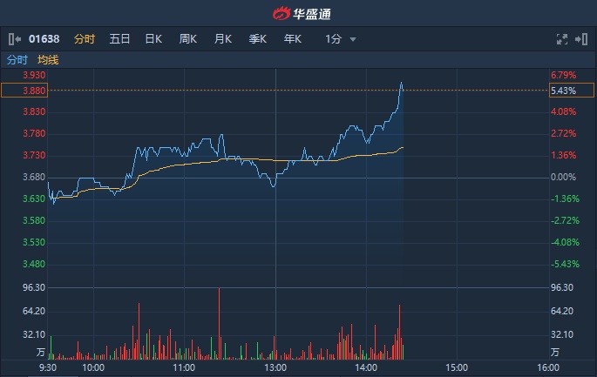Viewport: 597px width, 377px height.
Task: Click the collapse-right panel icon
Action: [x=582, y=39]
